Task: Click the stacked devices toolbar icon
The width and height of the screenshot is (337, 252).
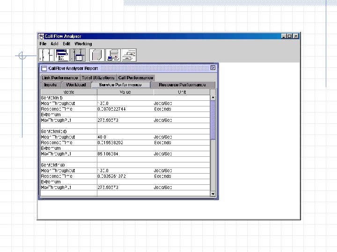Action: tap(129, 55)
